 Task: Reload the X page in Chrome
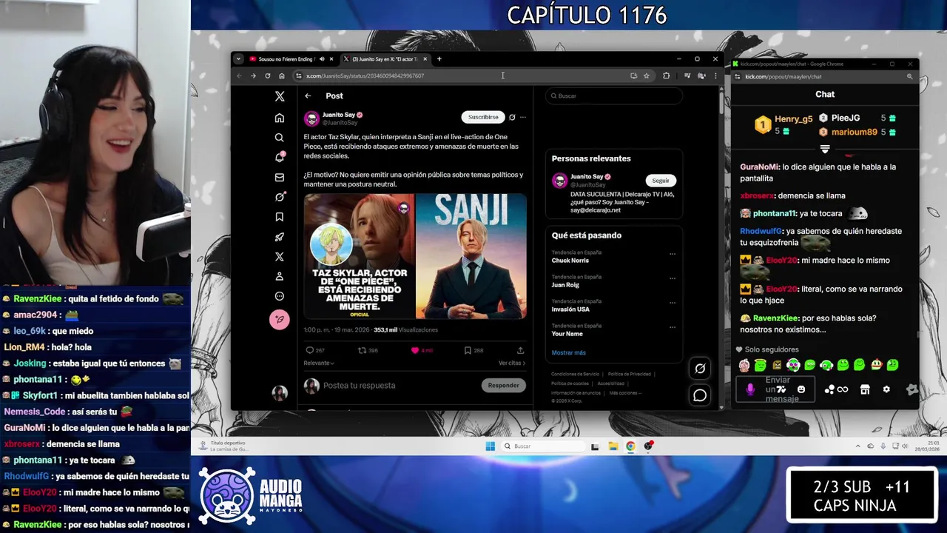pos(267,76)
